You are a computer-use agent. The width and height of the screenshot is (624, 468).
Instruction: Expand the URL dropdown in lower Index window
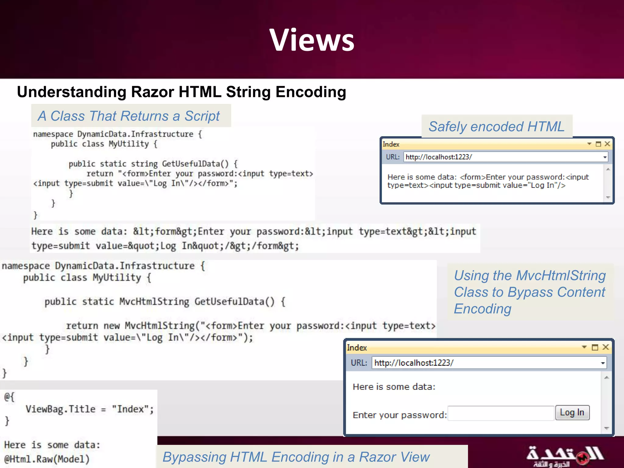[603, 363]
